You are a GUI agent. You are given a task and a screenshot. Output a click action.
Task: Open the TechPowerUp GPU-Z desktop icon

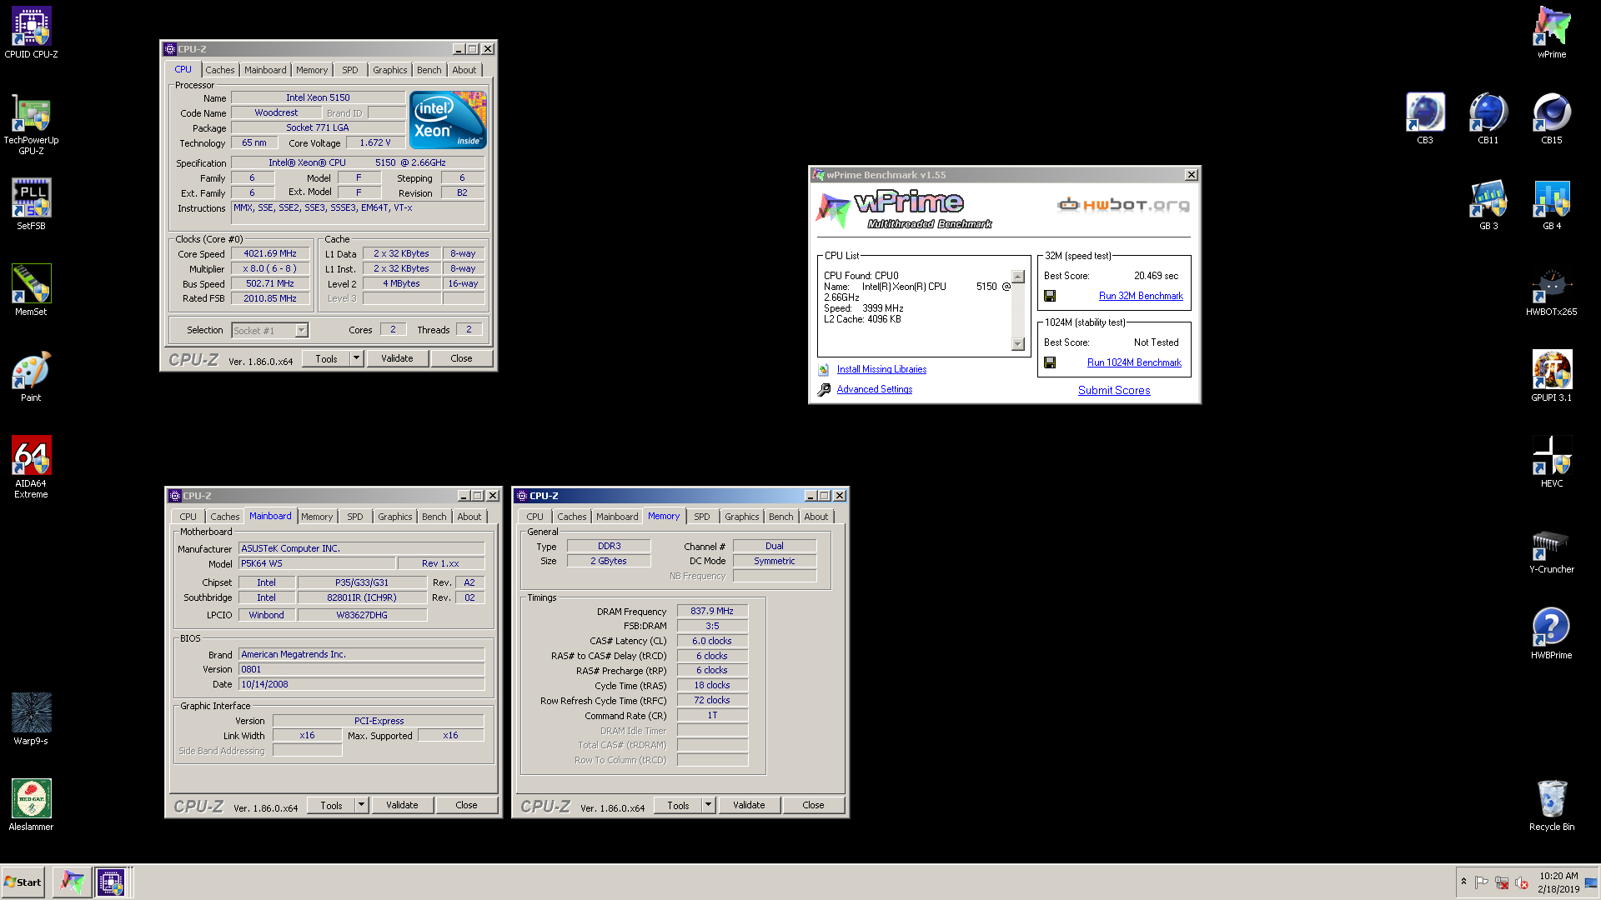31,125
